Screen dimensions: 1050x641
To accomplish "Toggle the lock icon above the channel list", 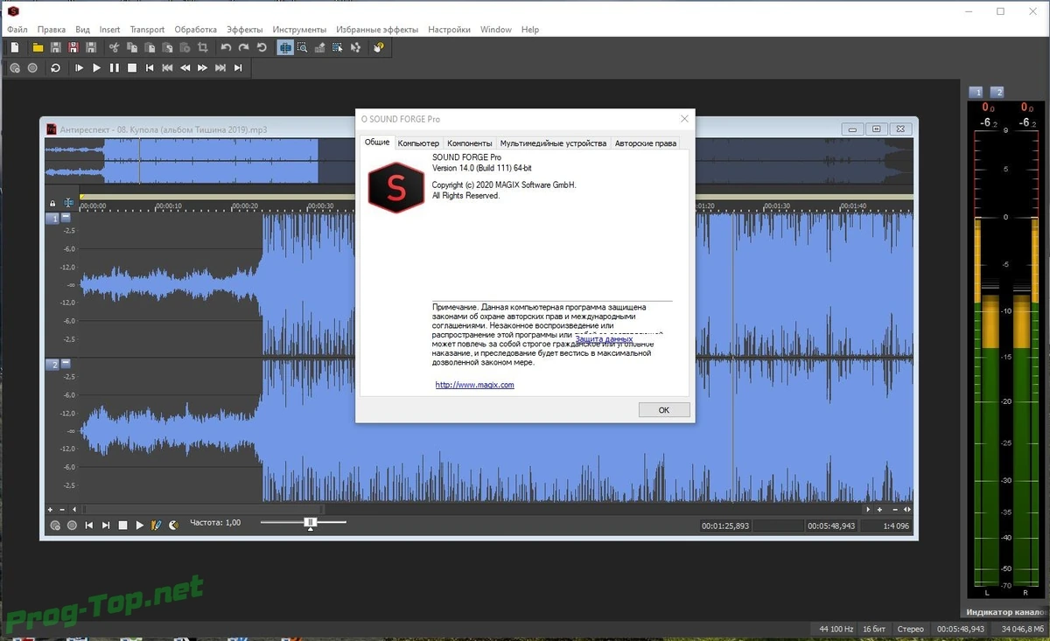I will point(52,203).
